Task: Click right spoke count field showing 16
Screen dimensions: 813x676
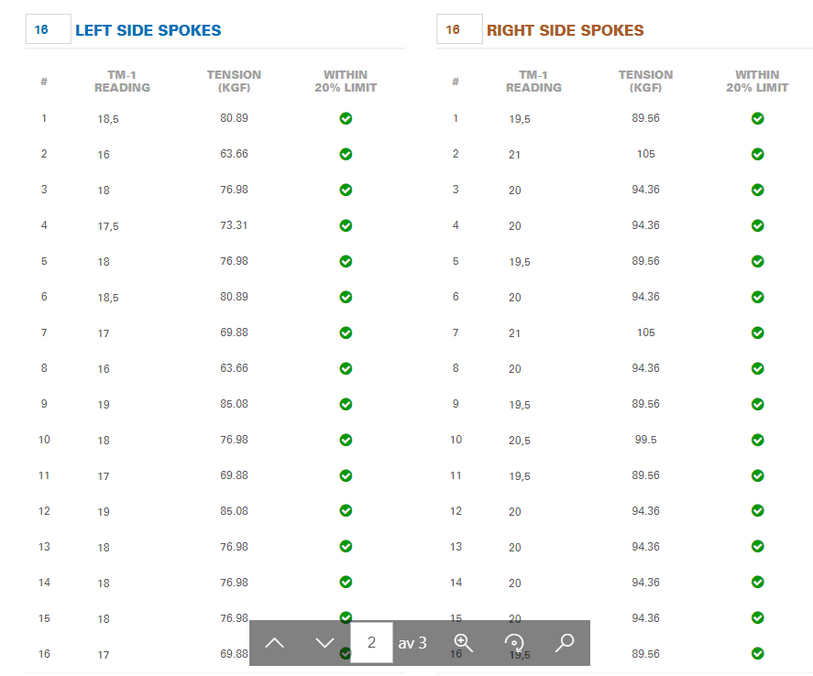Action: click(x=459, y=29)
